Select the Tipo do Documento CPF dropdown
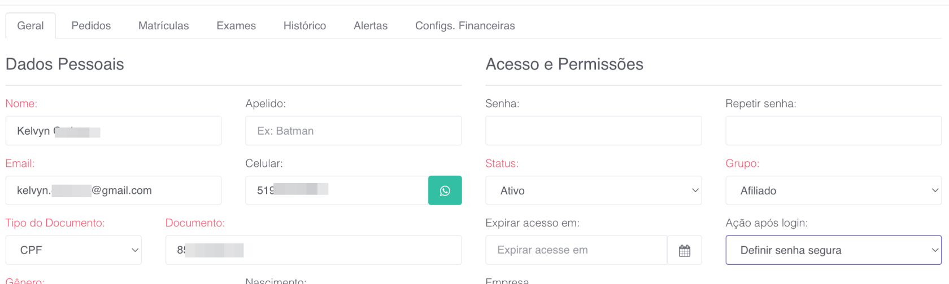949x284 pixels. click(x=73, y=250)
